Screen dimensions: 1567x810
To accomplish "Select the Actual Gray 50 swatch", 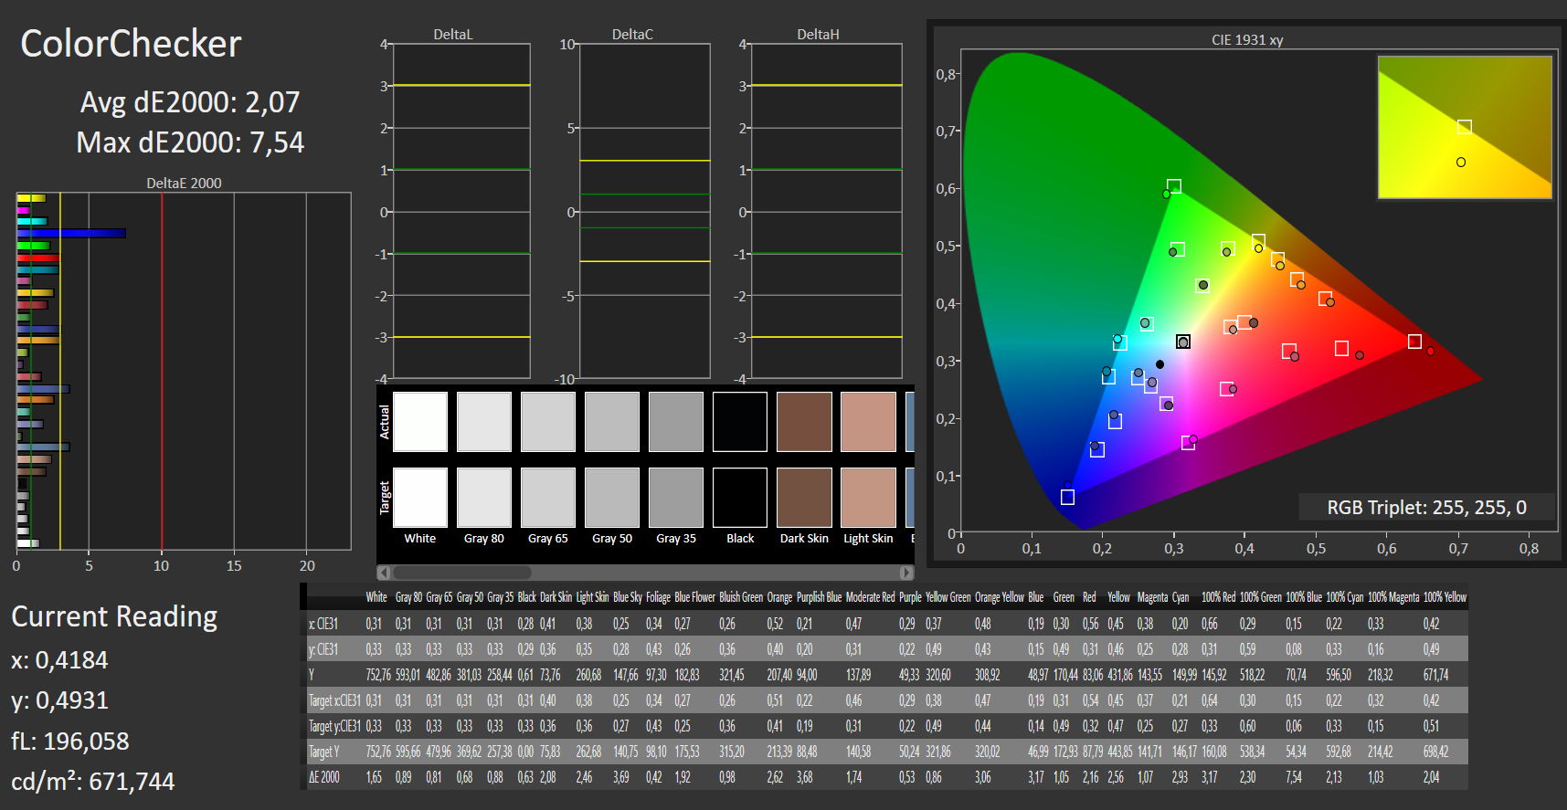I will pyautogui.click(x=612, y=422).
